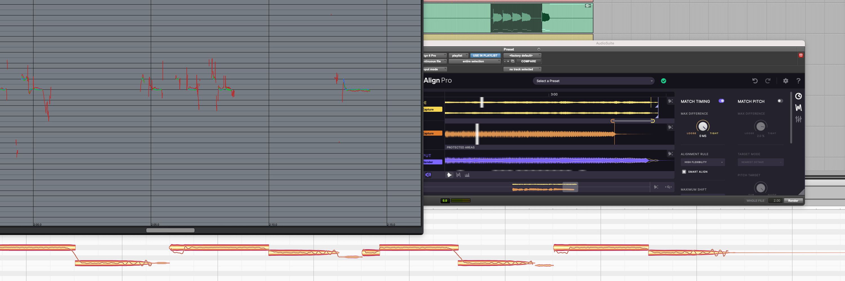
Task: Select bar-graph waveform view icon
Action: point(467,175)
